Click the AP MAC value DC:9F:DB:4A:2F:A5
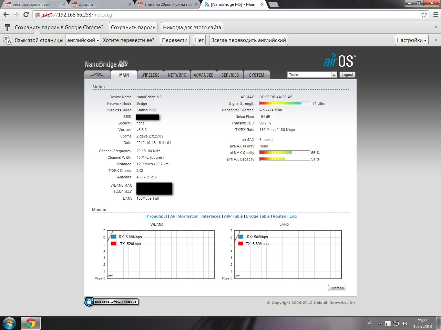The image size is (441, 330). [x=276, y=97]
